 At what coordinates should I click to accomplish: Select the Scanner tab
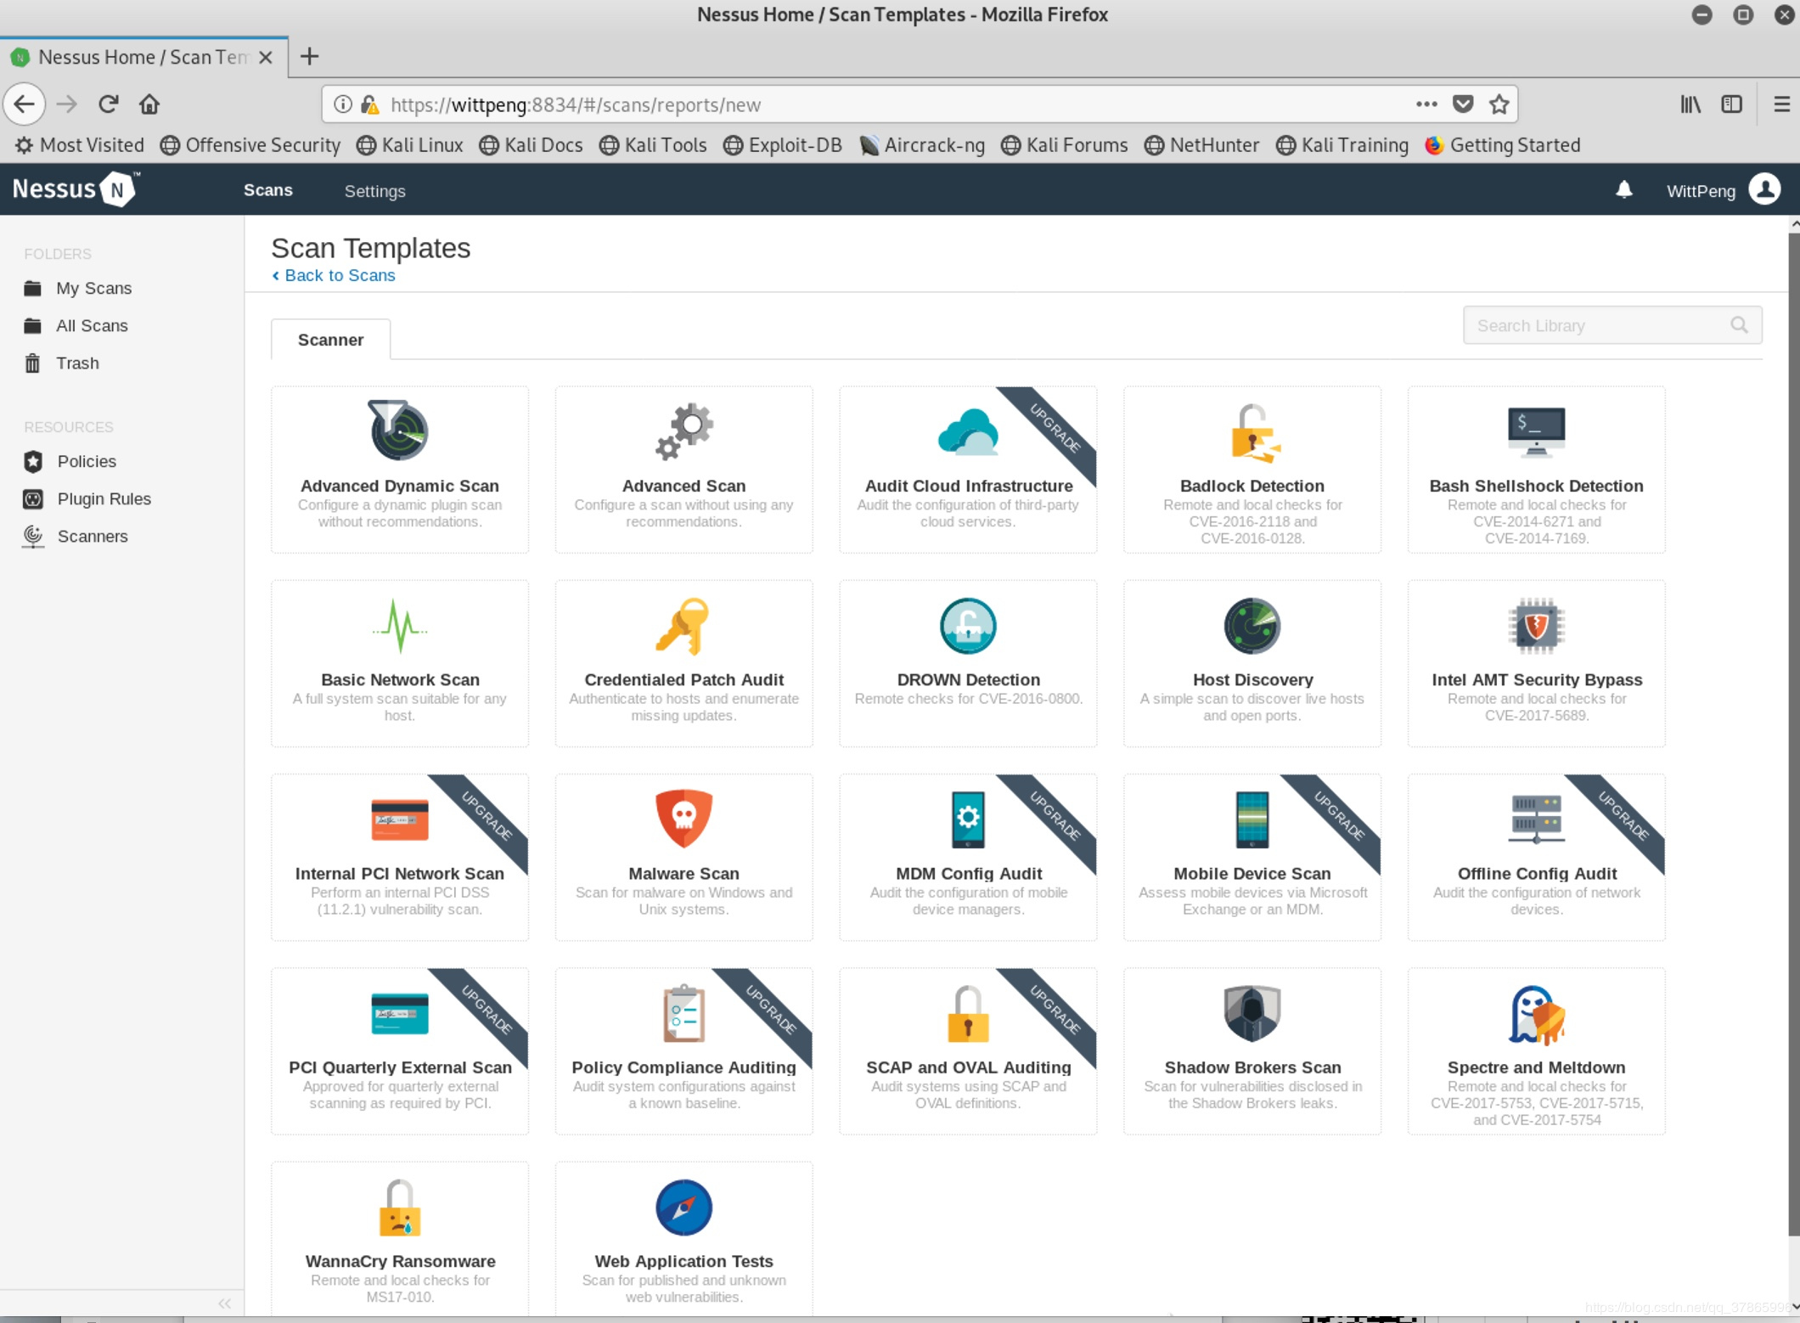click(x=330, y=340)
